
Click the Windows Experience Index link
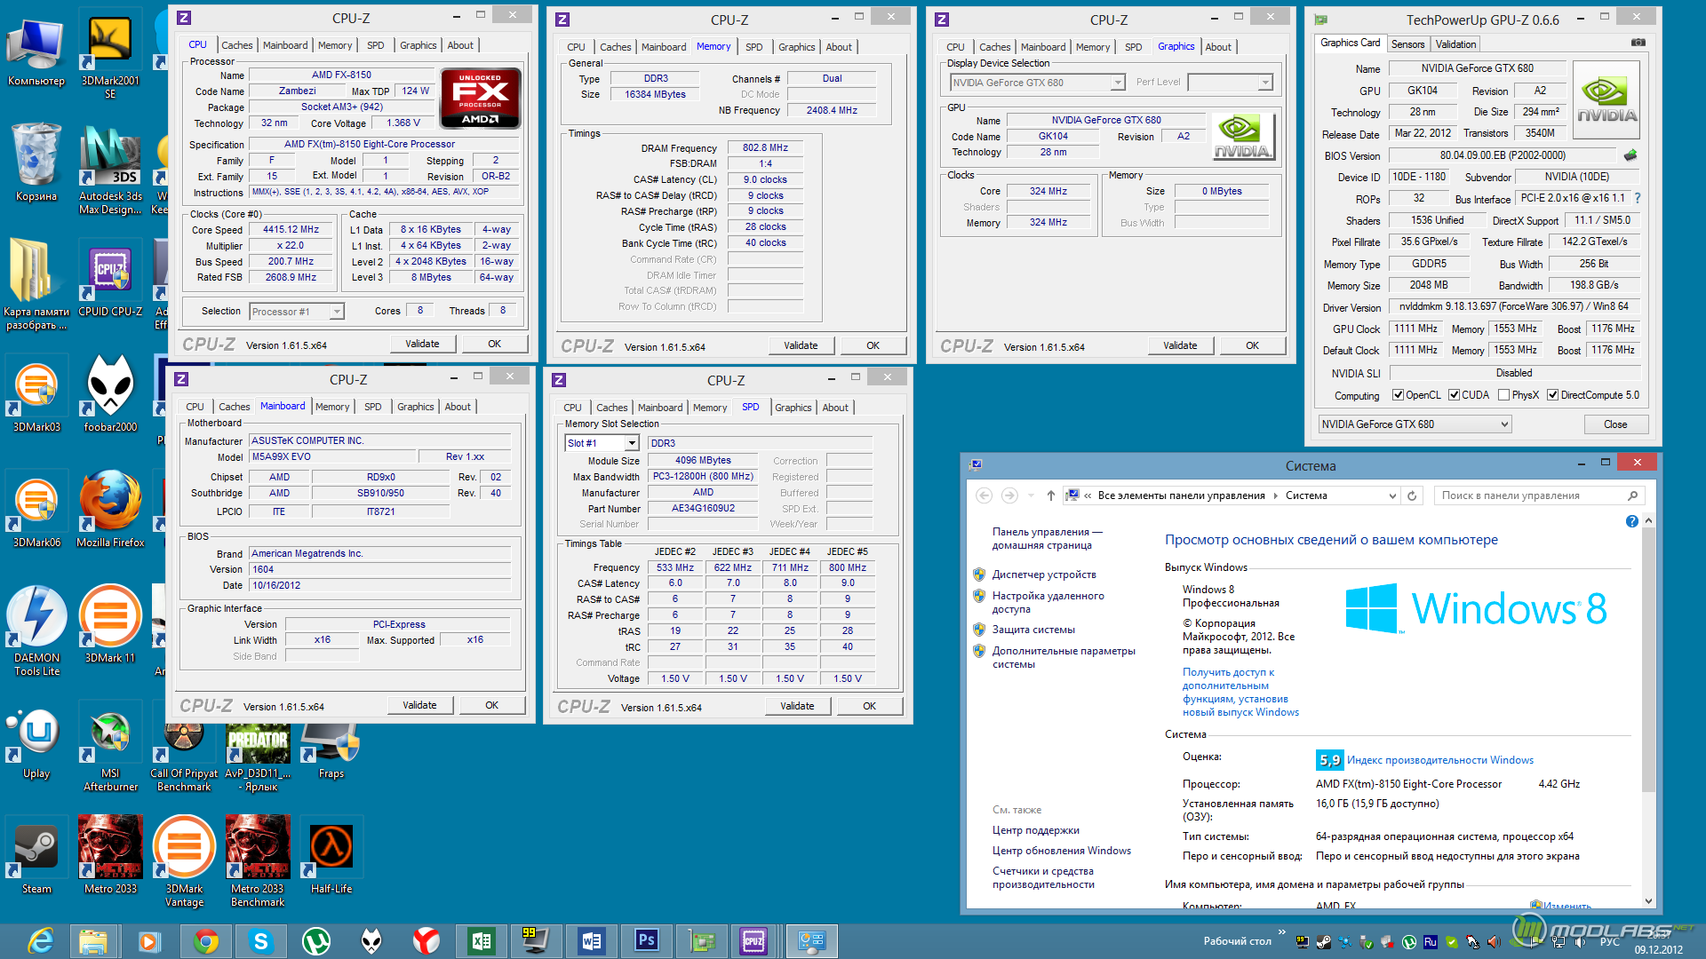tap(1439, 760)
